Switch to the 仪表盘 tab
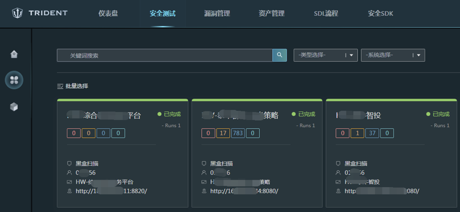Image resolution: width=460 pixels, height=212 pixels. pos(108,14)
